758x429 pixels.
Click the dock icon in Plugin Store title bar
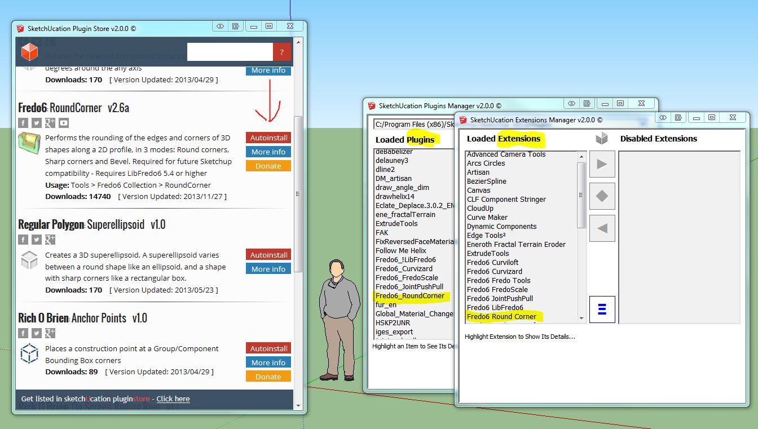click(236, 26)
